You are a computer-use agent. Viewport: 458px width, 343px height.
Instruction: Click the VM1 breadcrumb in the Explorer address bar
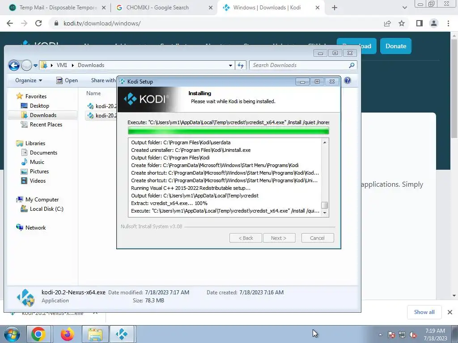coord(62,65)
